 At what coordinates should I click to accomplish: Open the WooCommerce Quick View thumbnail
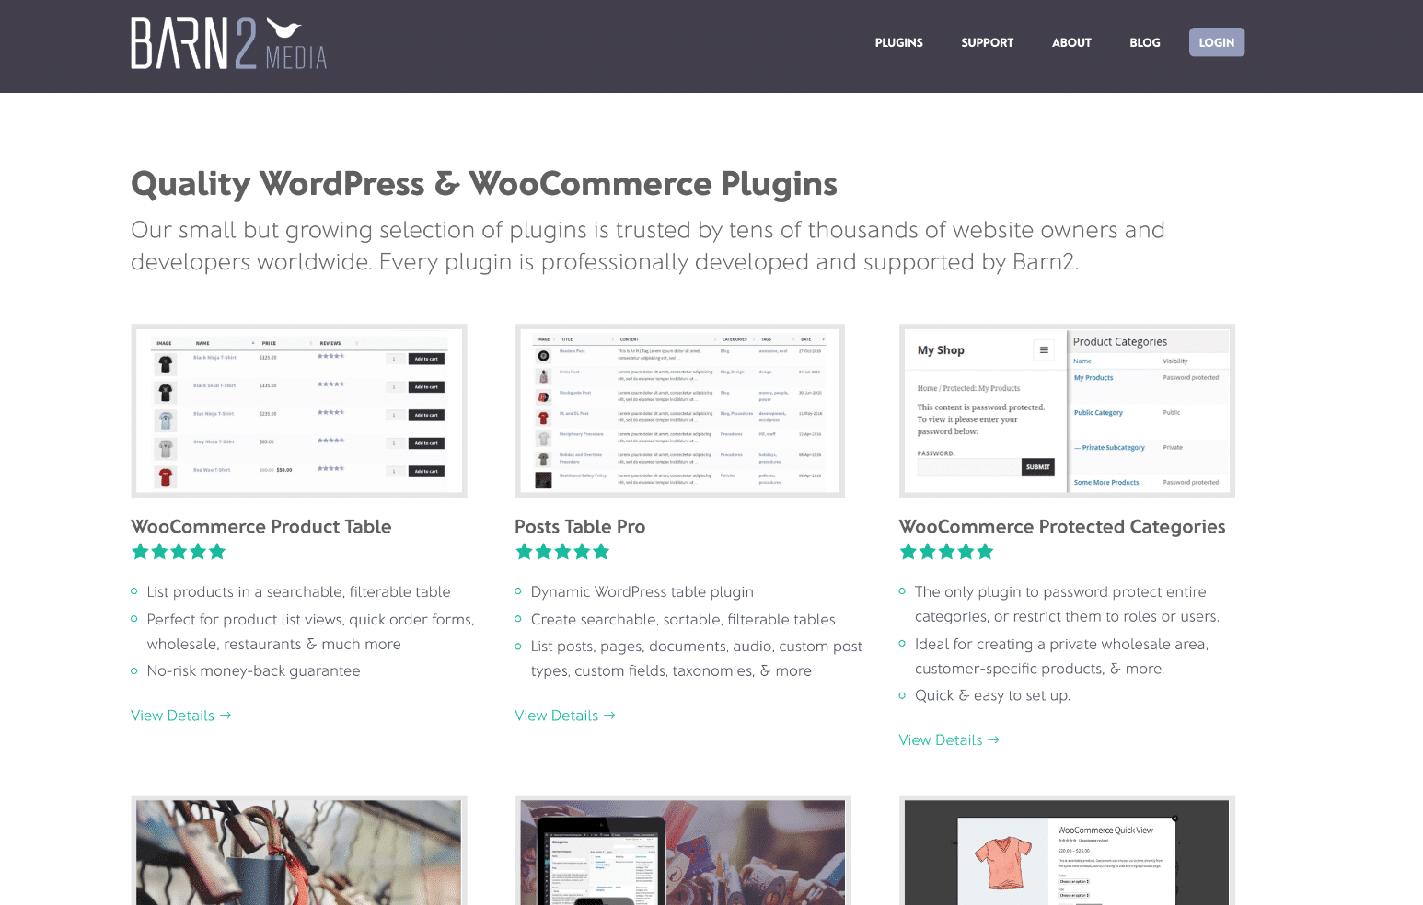click(x=1067, y=852)
